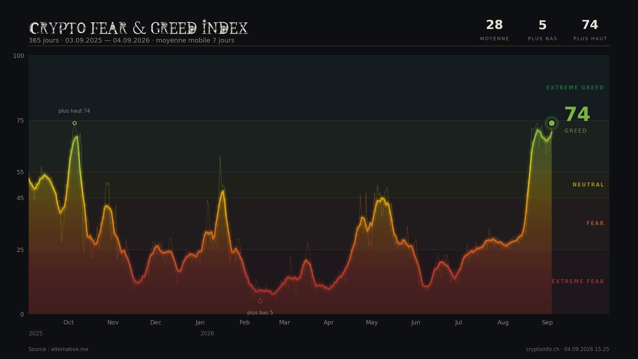This screenshot has height=359, width=638.
Task: Click the Feb label on the time axis
Action: [x=244, y=322]
